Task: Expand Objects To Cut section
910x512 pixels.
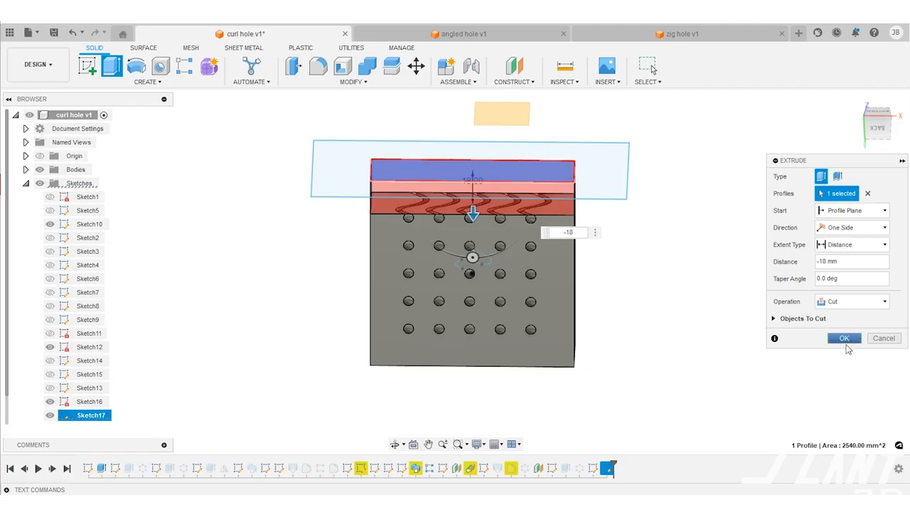Action: pos(773,319)
